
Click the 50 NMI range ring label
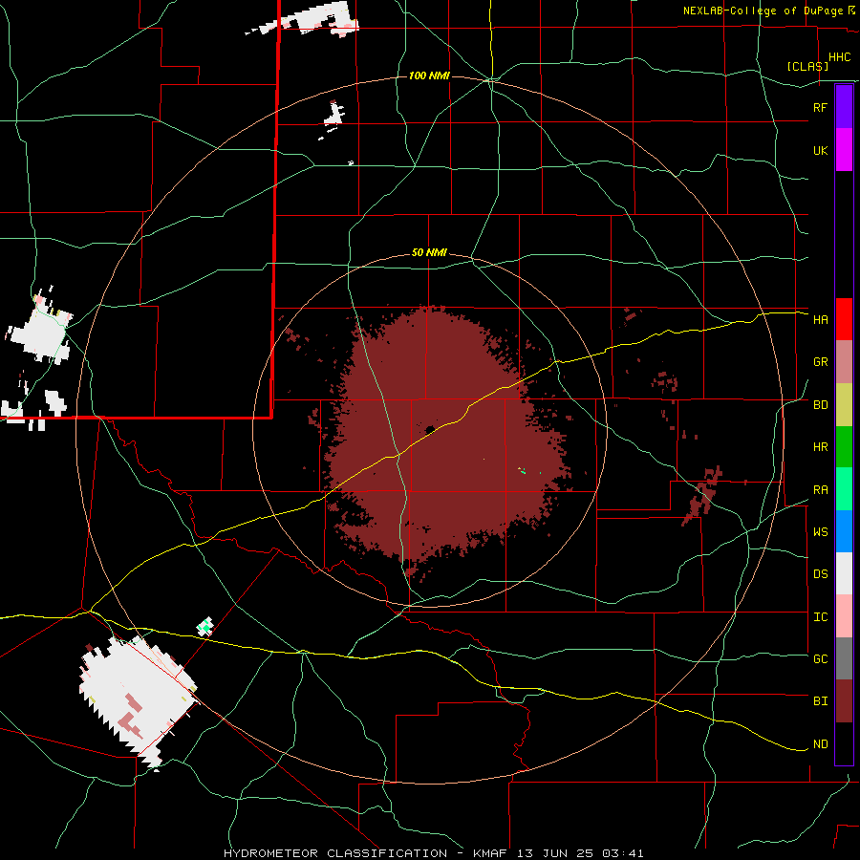(429, 253)
